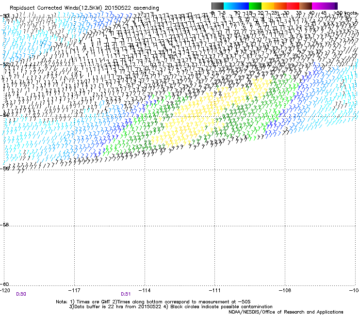Click the orange 25-30 knots legend swatch

280,6
